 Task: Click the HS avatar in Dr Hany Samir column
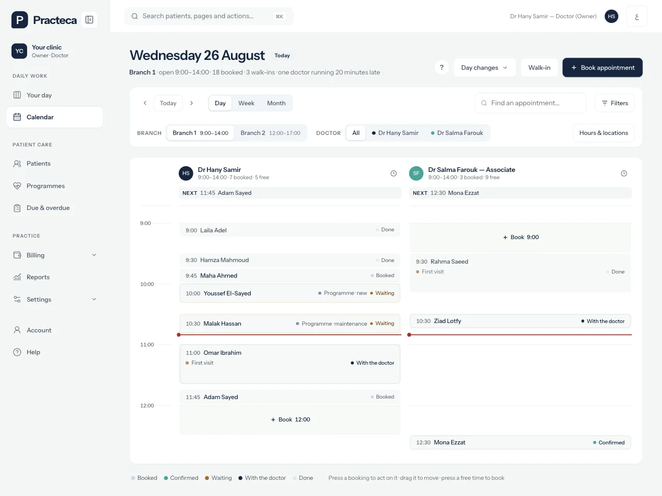[x=186, y=173]
